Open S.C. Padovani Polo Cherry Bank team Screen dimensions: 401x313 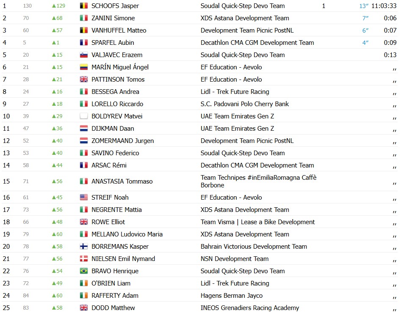[245, 104]
